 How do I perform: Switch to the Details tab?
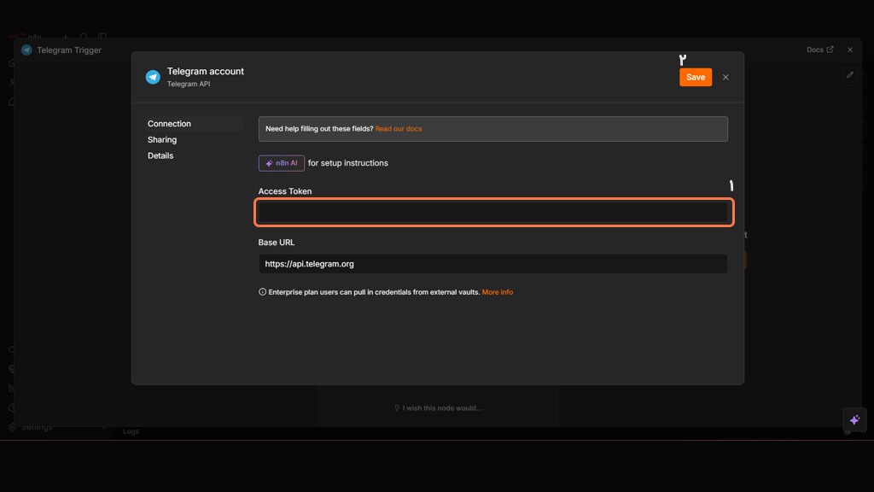(160, 155)
